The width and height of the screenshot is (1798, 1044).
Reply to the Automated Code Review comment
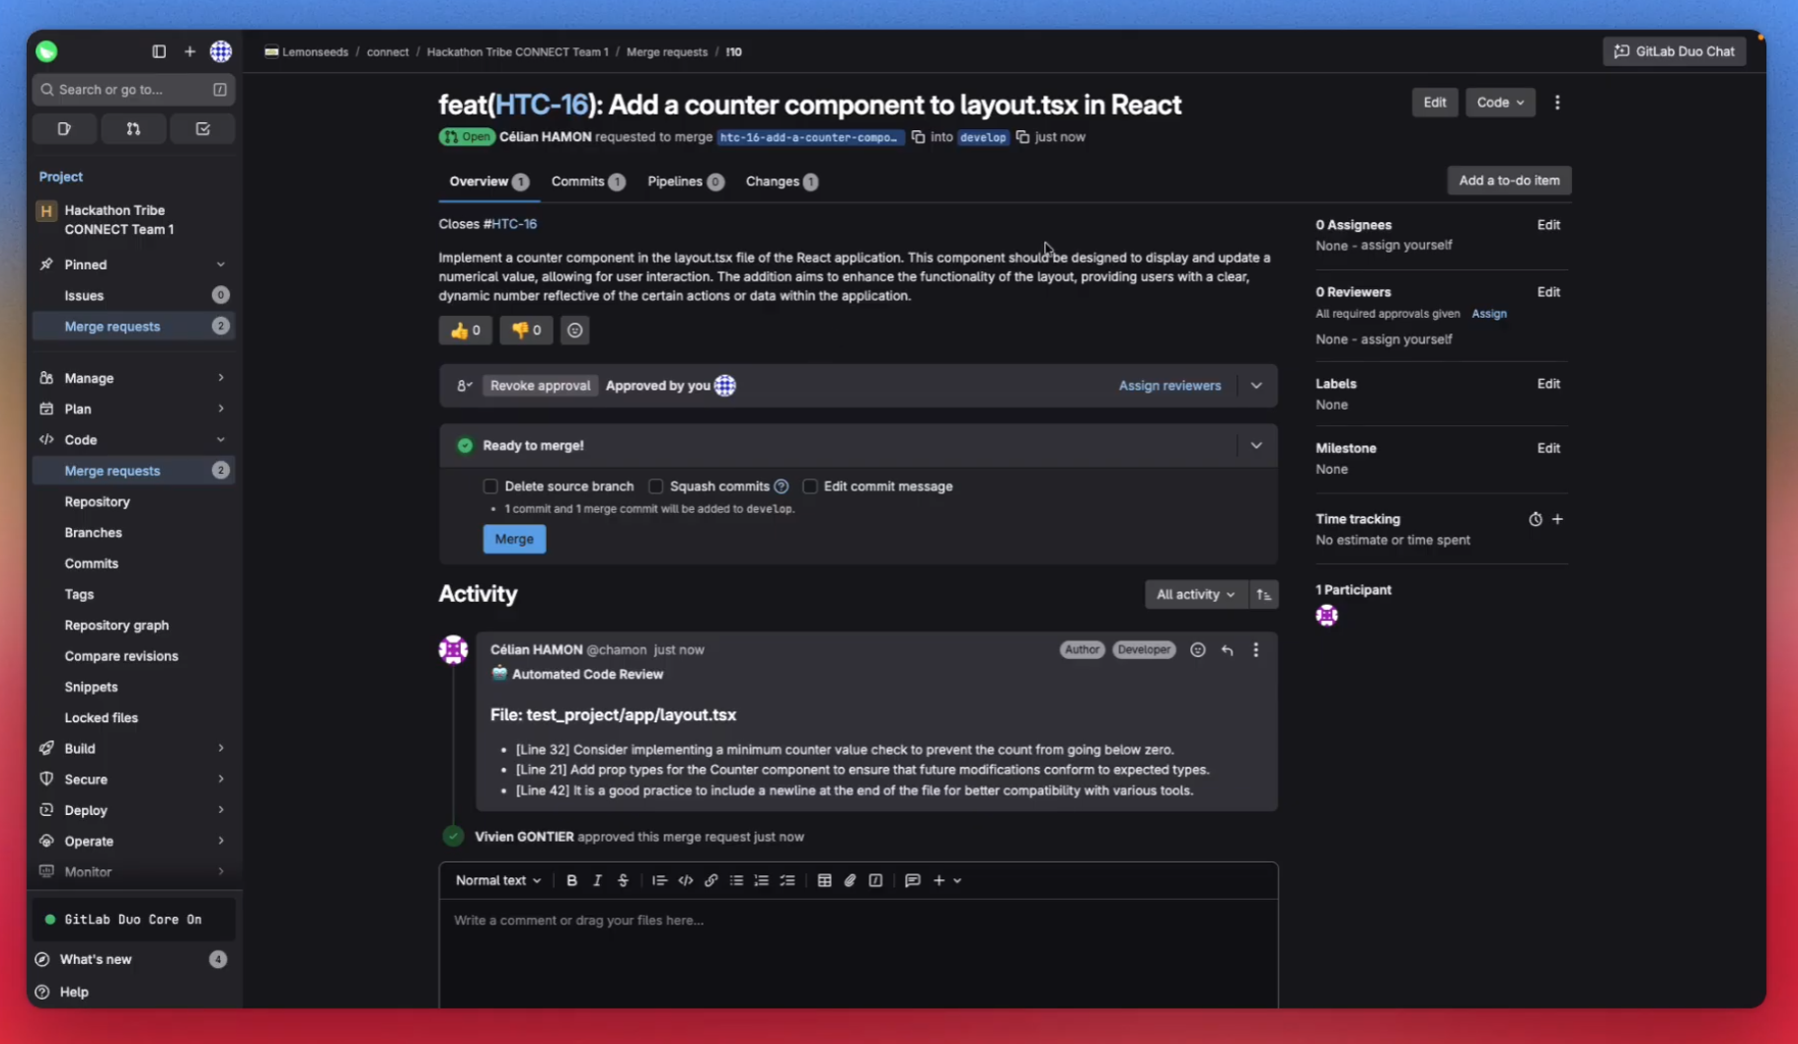1227,650
